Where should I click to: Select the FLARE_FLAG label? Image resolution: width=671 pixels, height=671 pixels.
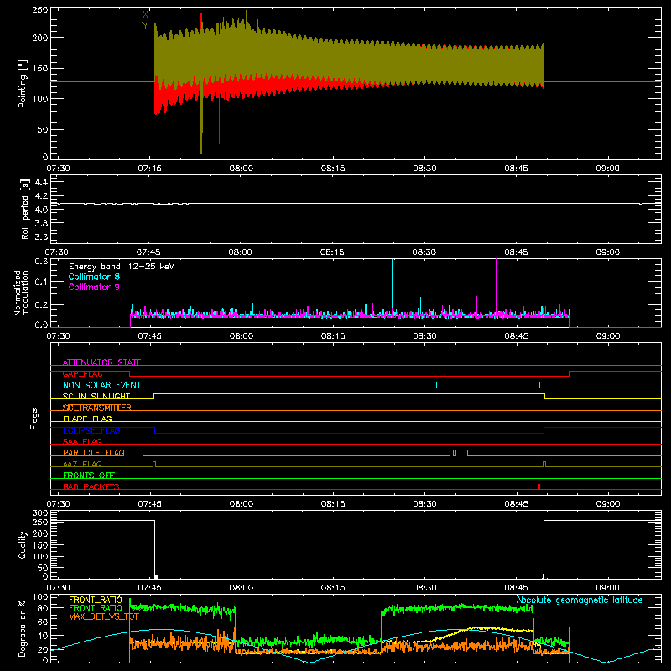tap(87, 419)
